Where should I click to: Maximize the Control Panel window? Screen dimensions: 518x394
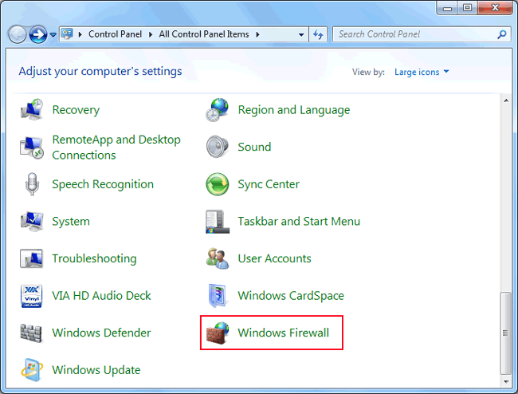467,8
